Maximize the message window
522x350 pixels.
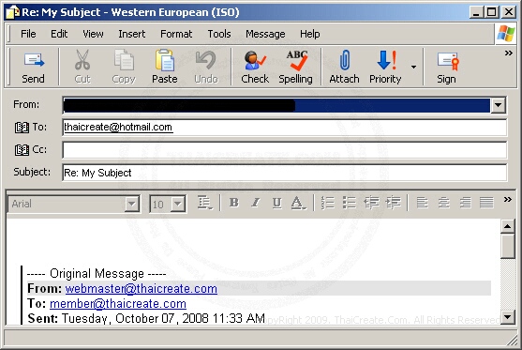click(492, 12)
